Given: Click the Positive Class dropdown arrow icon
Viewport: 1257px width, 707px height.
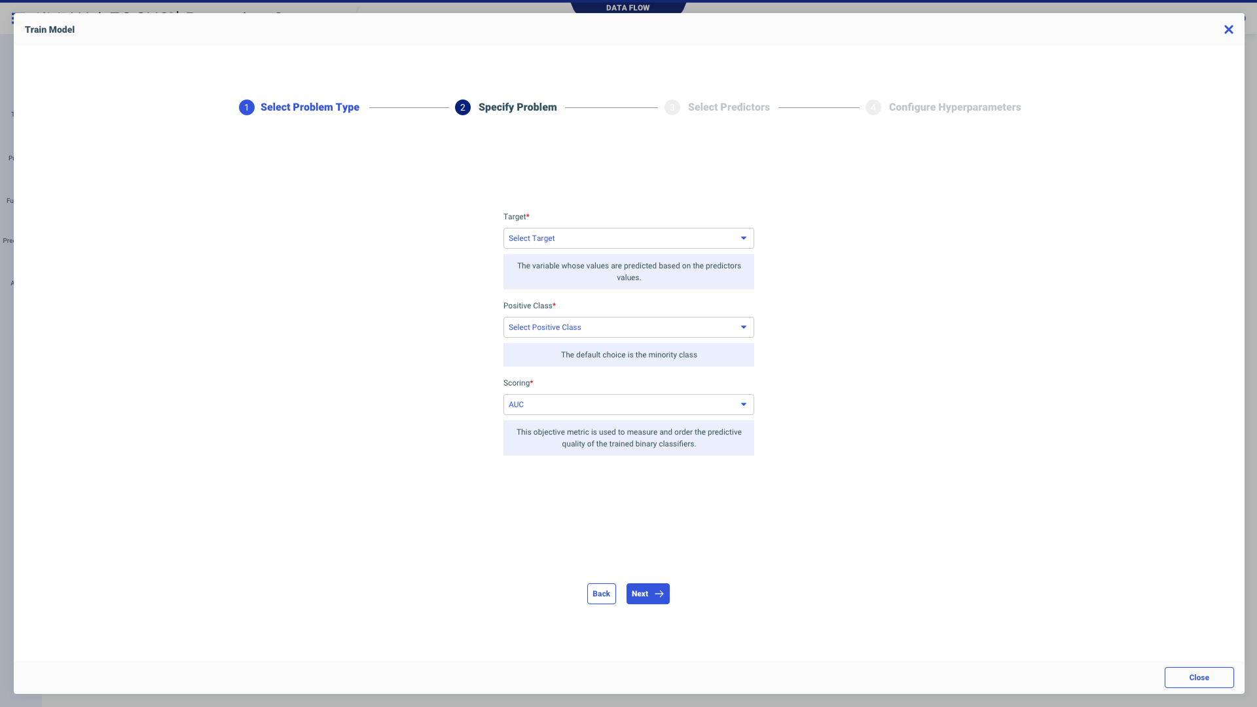Looking at the screenshot, I should tap(743, 327).
